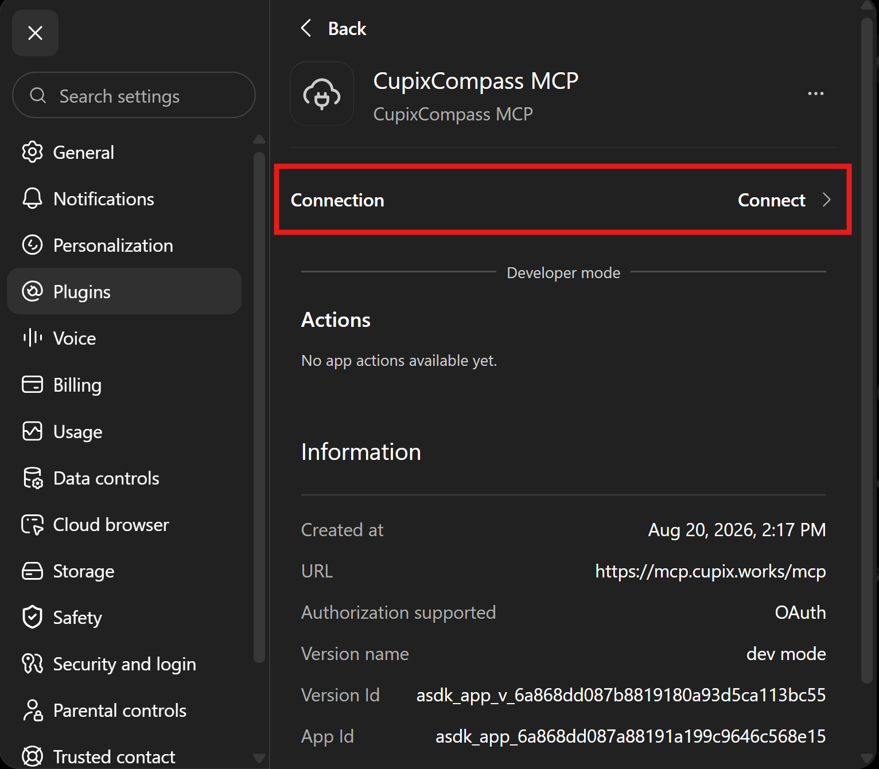
Task: Click the URL value https://mcp.cupix.works/mcp
Action: [x=710, y=571]
